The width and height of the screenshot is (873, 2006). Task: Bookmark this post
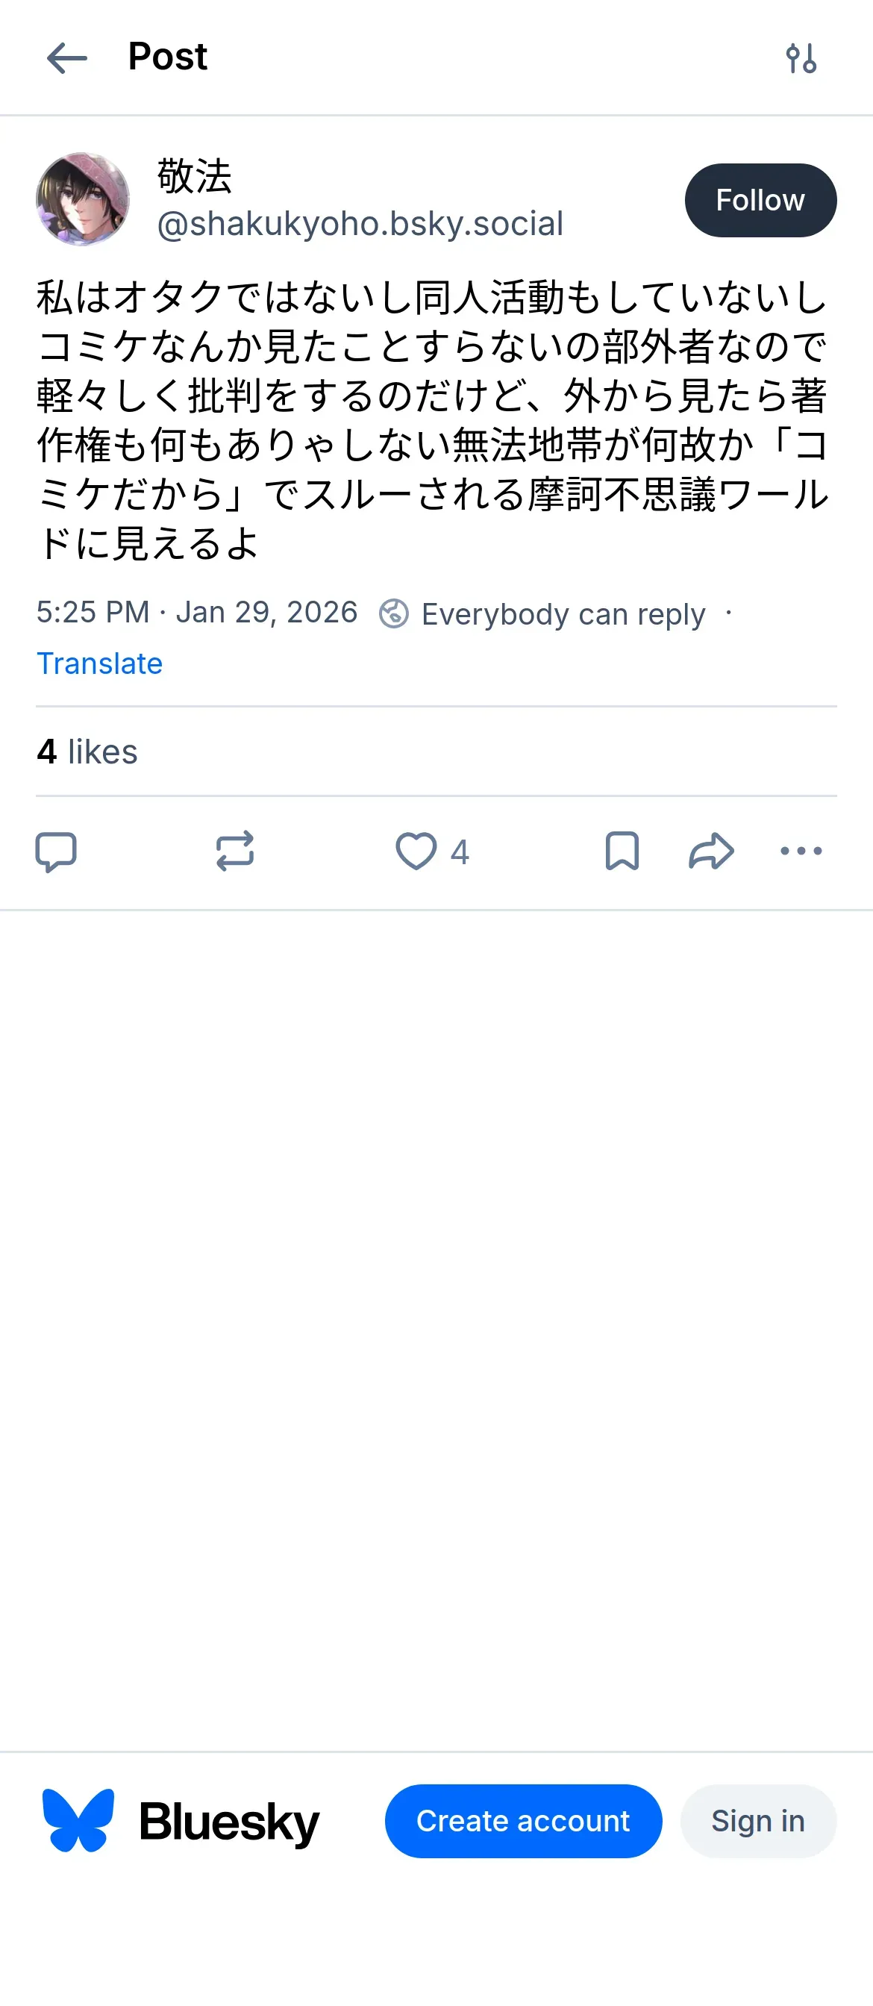pos(622,852)
